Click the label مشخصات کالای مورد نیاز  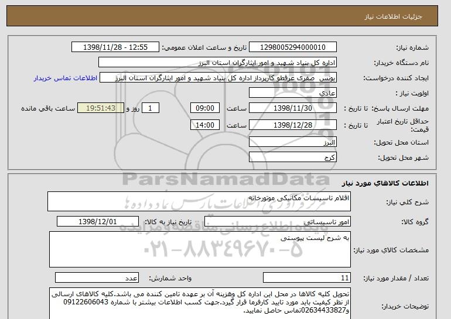pos(391,251)
